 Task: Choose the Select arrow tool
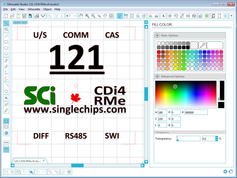[6, 23]
